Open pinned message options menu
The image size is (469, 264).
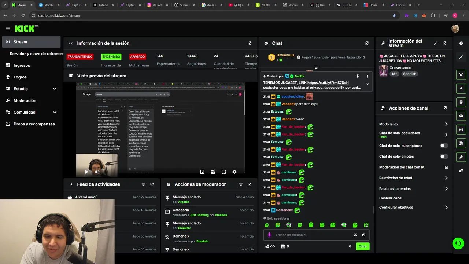pos(367,76)
